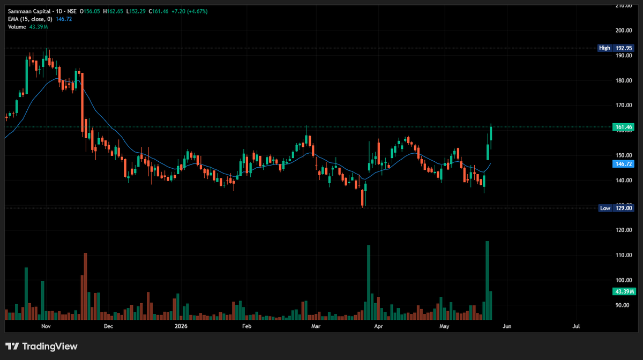Click the Apr label on time axis
The height and width of the screenshot is (360, 643).
378,326
